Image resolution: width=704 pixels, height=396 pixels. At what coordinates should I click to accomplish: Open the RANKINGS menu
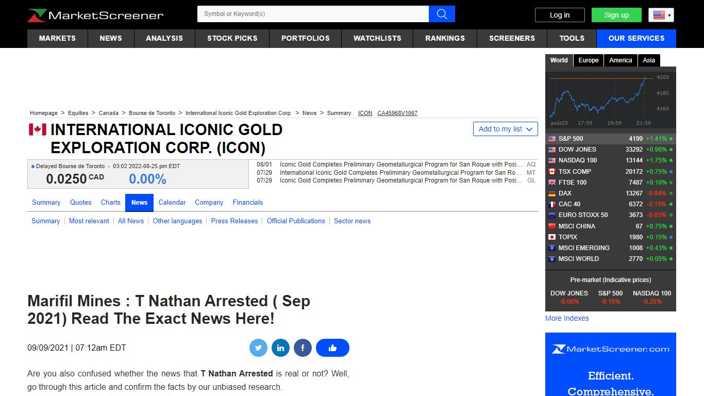[x=445, y=39]
